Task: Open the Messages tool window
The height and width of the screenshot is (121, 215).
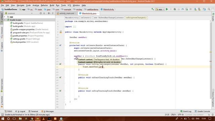Action: [x=48, y=111]
